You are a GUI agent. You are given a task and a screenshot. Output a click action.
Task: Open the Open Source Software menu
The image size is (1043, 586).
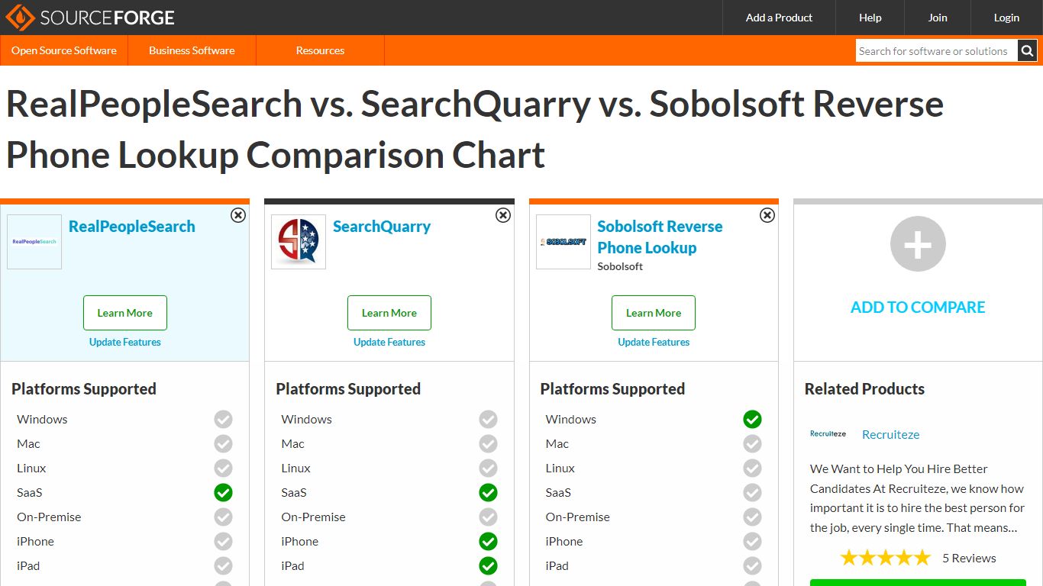coord(64,50)
